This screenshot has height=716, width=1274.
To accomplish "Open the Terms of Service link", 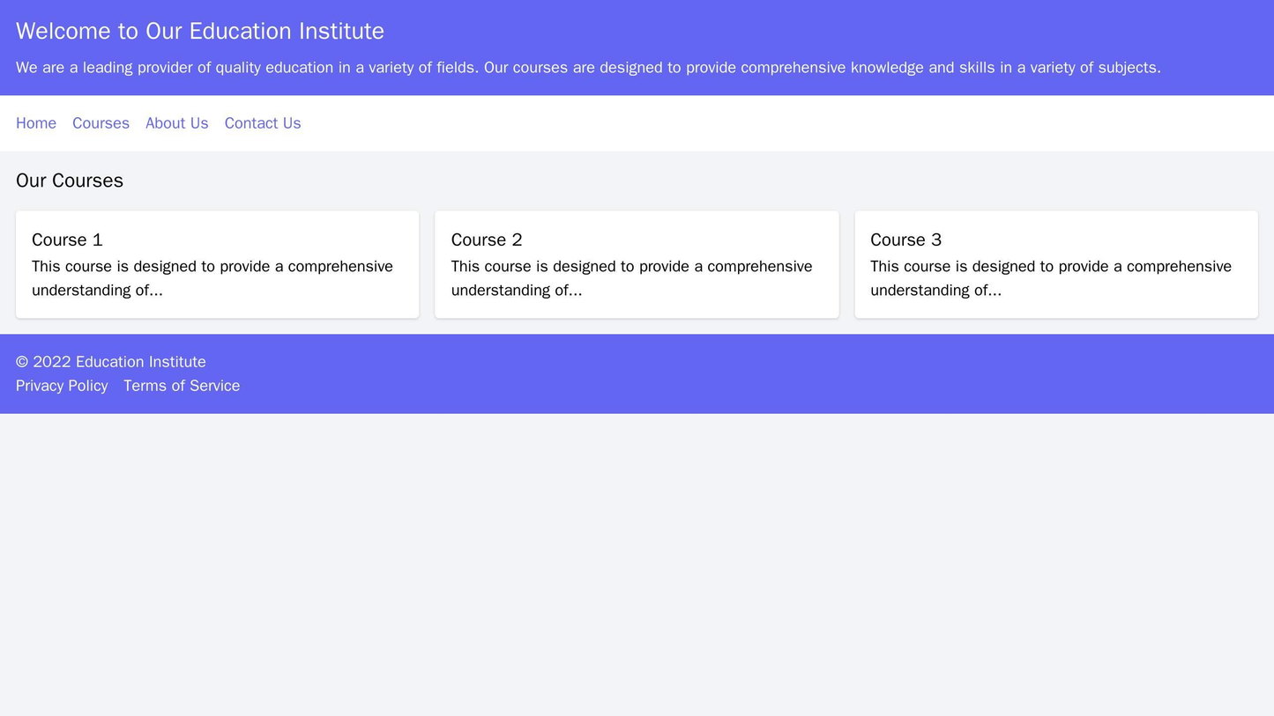I will 182,386.
